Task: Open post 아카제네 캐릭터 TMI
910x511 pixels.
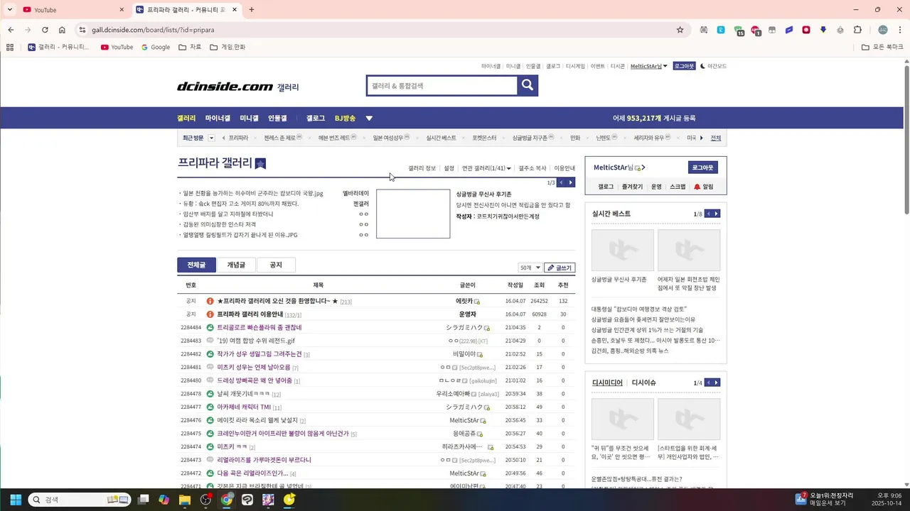Action: 244,407
